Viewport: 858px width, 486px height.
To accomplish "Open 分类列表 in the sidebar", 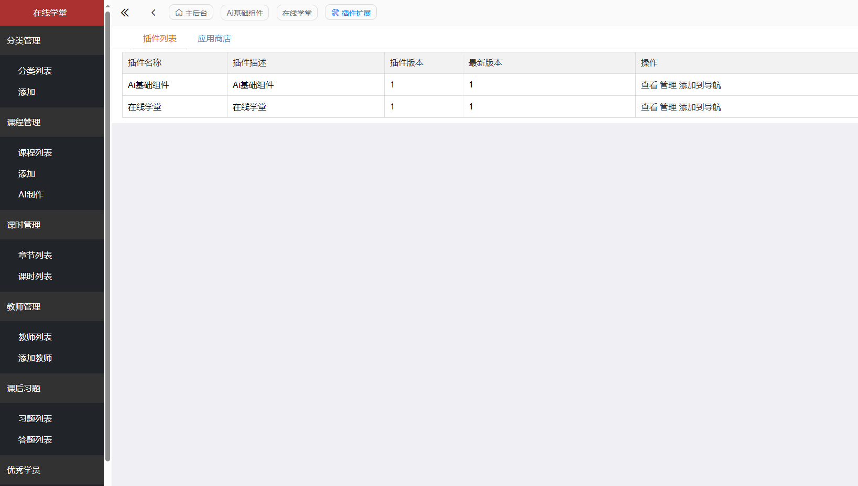I will (x=35, y=70).
